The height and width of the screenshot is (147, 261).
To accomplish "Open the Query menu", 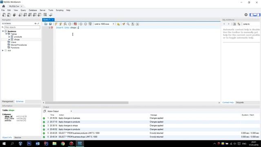I will click(23, 10).
